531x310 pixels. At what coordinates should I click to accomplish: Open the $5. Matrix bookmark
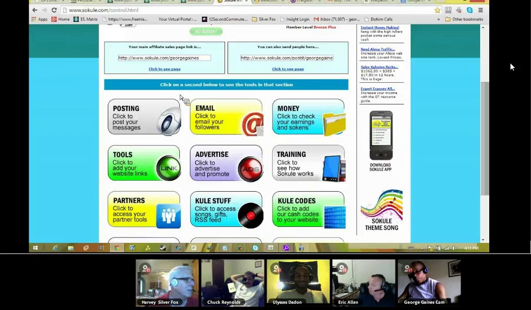(86, 19)
